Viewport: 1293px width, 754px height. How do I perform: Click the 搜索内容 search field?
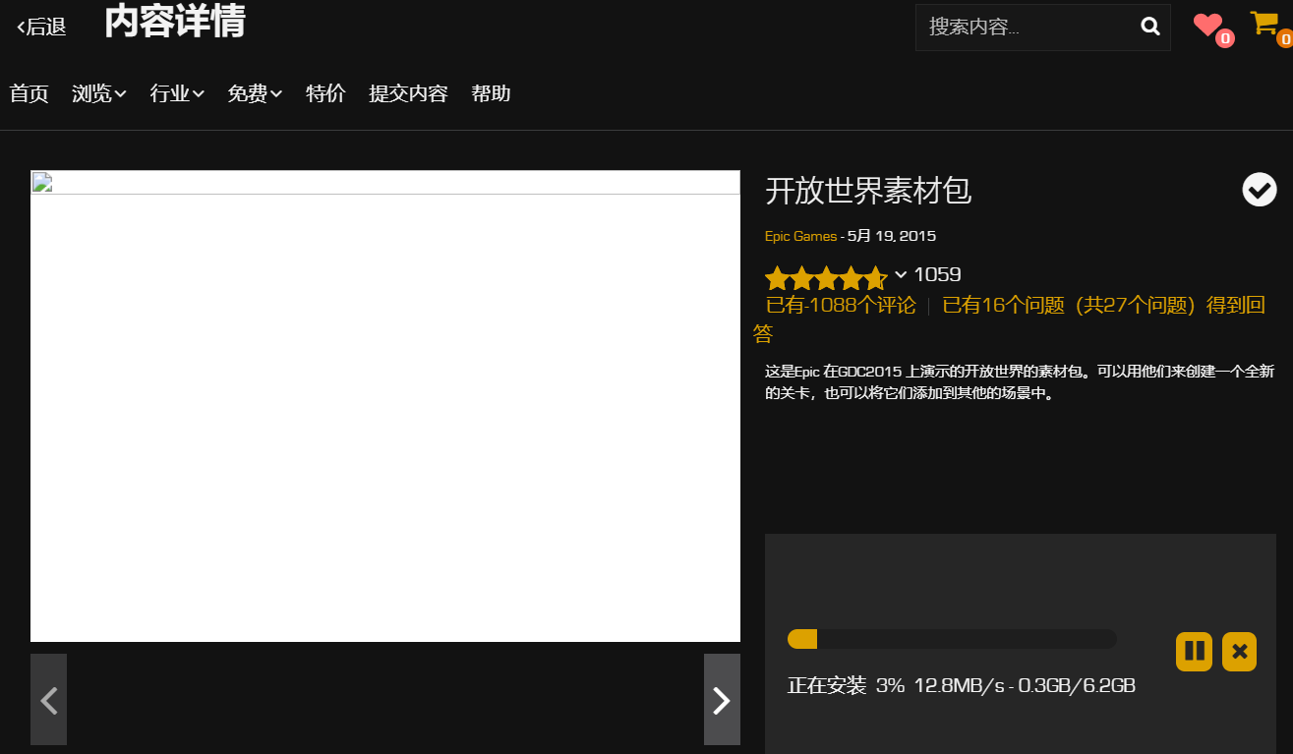pyautogui.click(x=1023, y=27)
